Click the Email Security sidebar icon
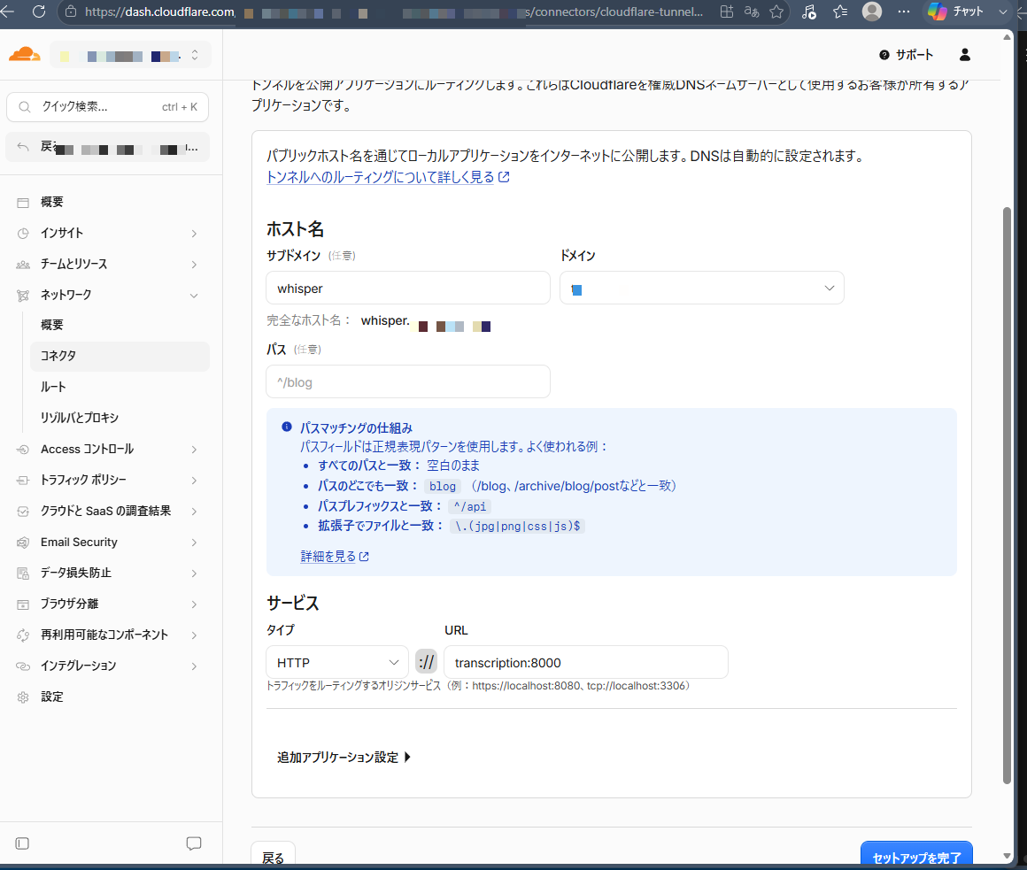 (23, 542)
